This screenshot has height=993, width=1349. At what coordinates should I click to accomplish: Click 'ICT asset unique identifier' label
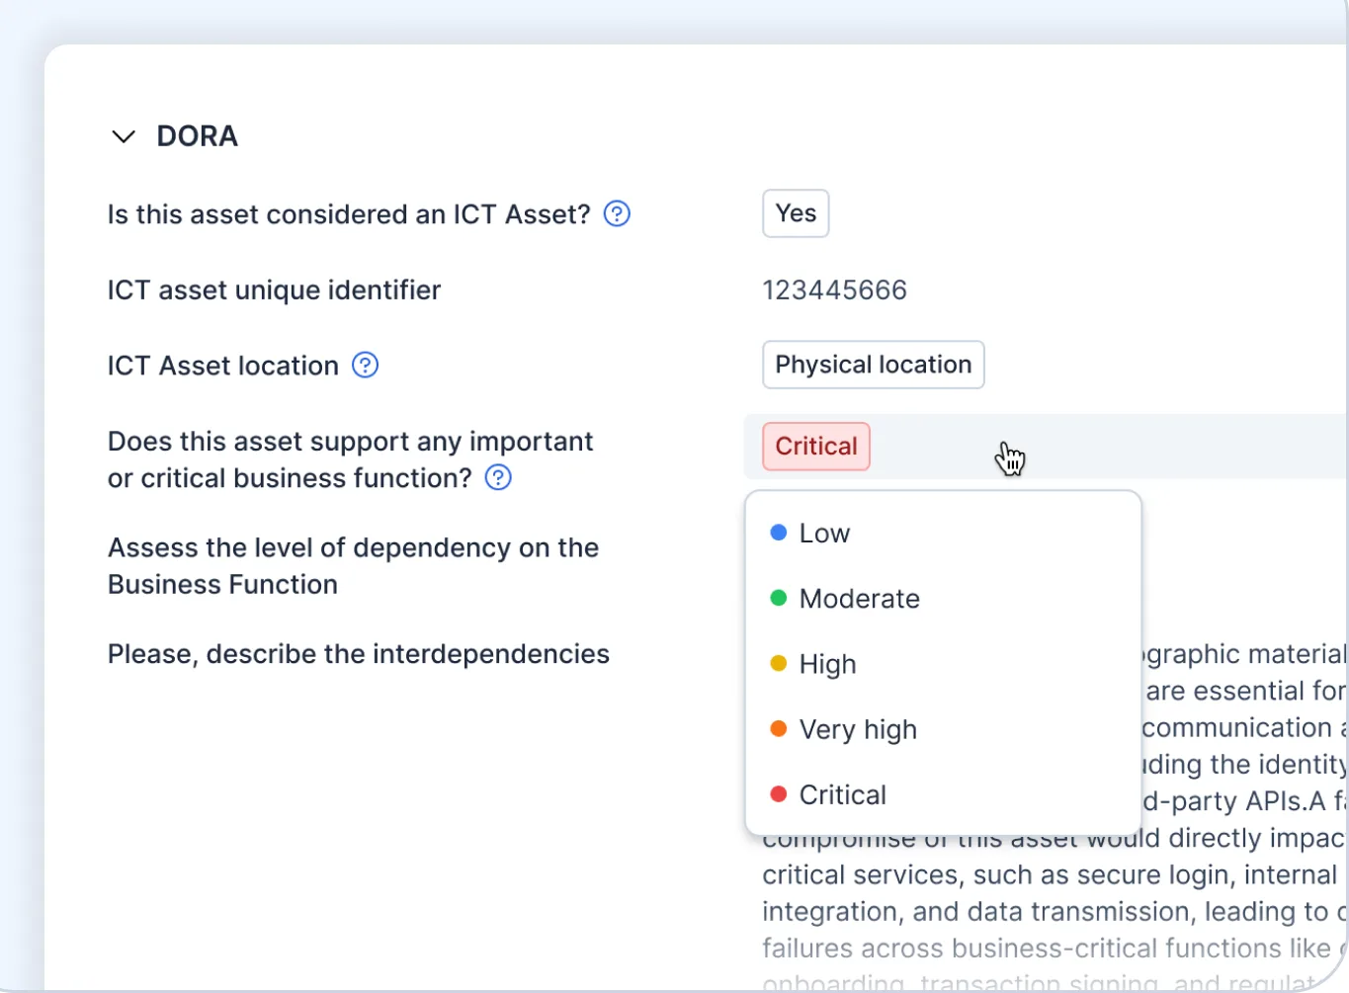(274, 290)
